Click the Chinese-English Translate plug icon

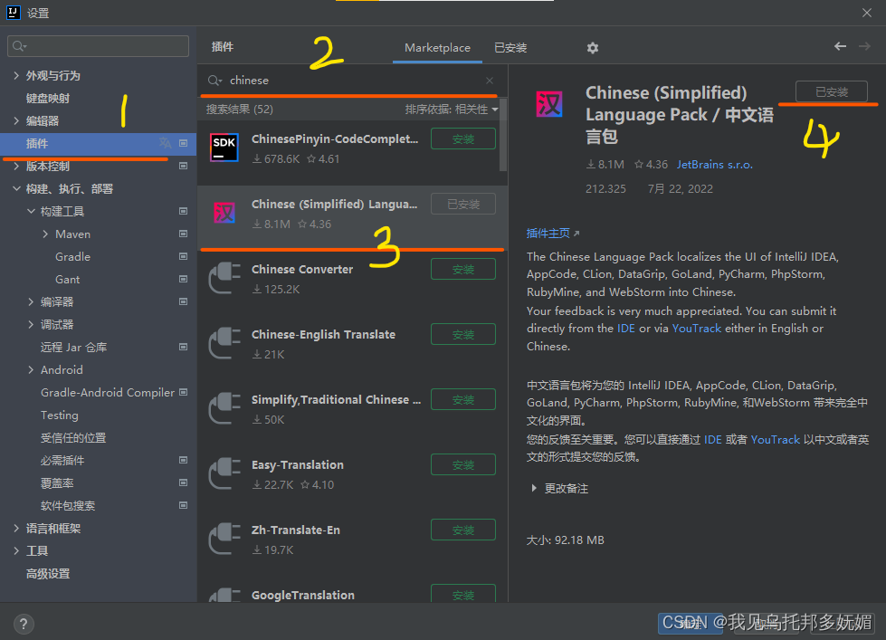(x=224, y=343)
